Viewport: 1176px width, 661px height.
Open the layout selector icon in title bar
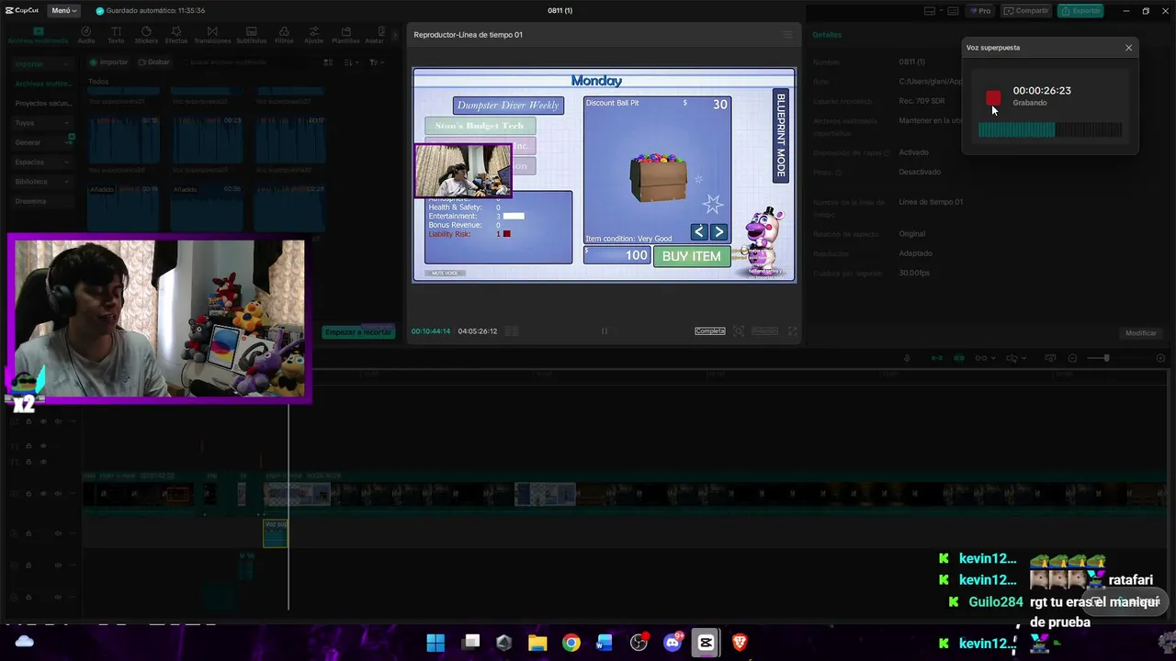[933, 11]
